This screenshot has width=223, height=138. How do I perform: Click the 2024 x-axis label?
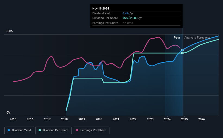coord(167,119)
